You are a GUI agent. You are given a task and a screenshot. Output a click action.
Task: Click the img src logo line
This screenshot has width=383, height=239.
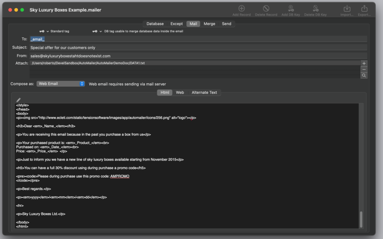click(x=106, y=118)
